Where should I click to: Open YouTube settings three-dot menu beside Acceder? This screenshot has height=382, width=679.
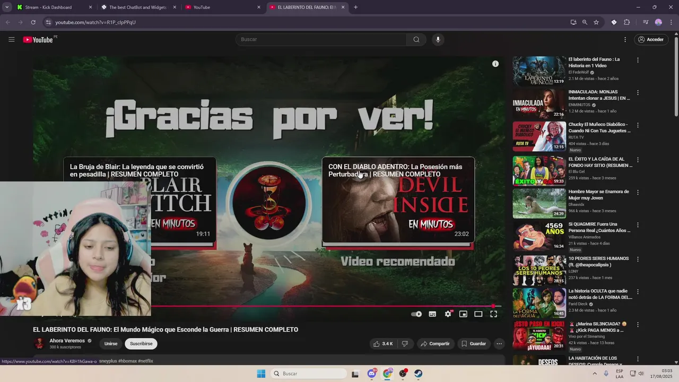click(x=625, y=39)
